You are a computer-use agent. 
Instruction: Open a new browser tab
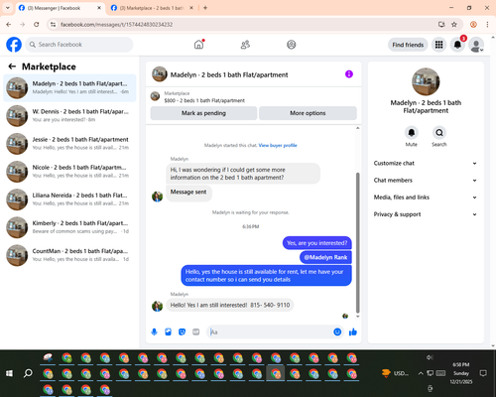205,8
